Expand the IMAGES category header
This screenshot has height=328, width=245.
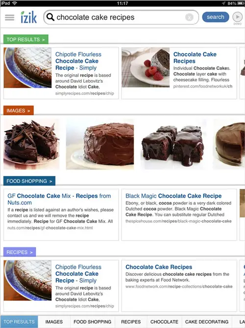(18, 111)
